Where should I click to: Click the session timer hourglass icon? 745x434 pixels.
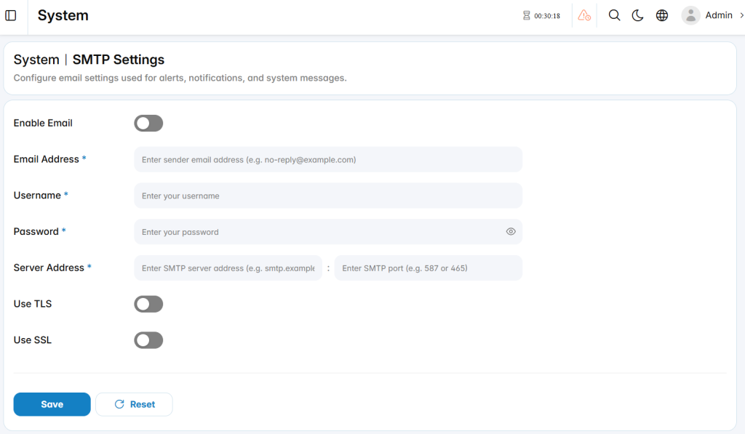(527, 16)
